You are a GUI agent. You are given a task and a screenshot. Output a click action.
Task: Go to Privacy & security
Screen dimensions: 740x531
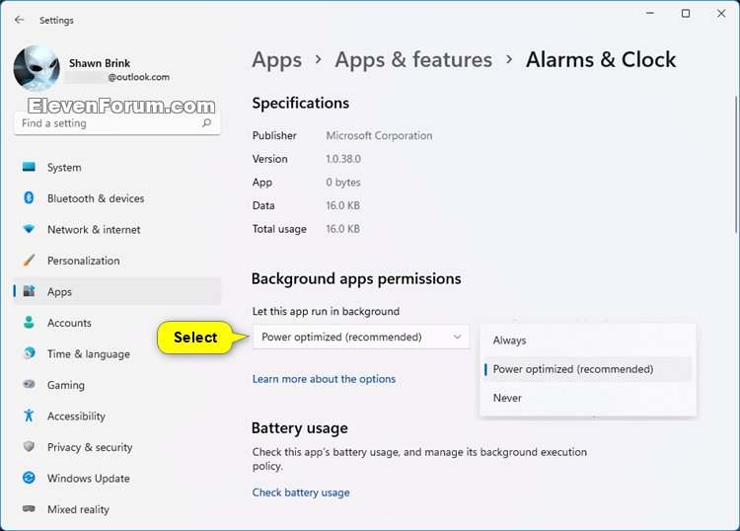click(x=117, y=447)
